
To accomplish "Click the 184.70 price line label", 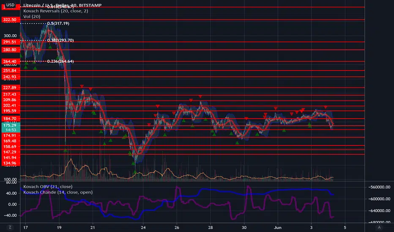I will coord(10,119).
